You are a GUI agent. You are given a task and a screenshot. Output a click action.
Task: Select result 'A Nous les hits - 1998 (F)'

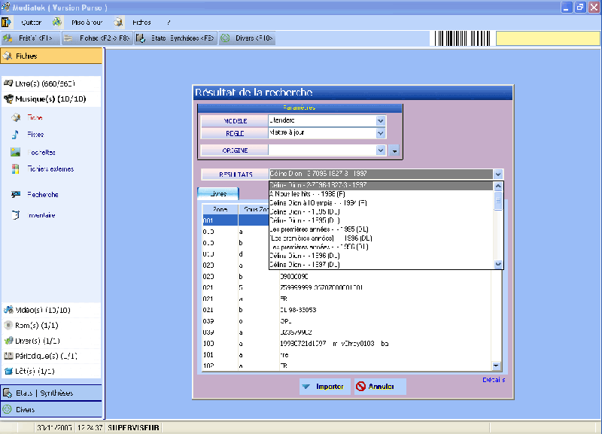[381, 194]
